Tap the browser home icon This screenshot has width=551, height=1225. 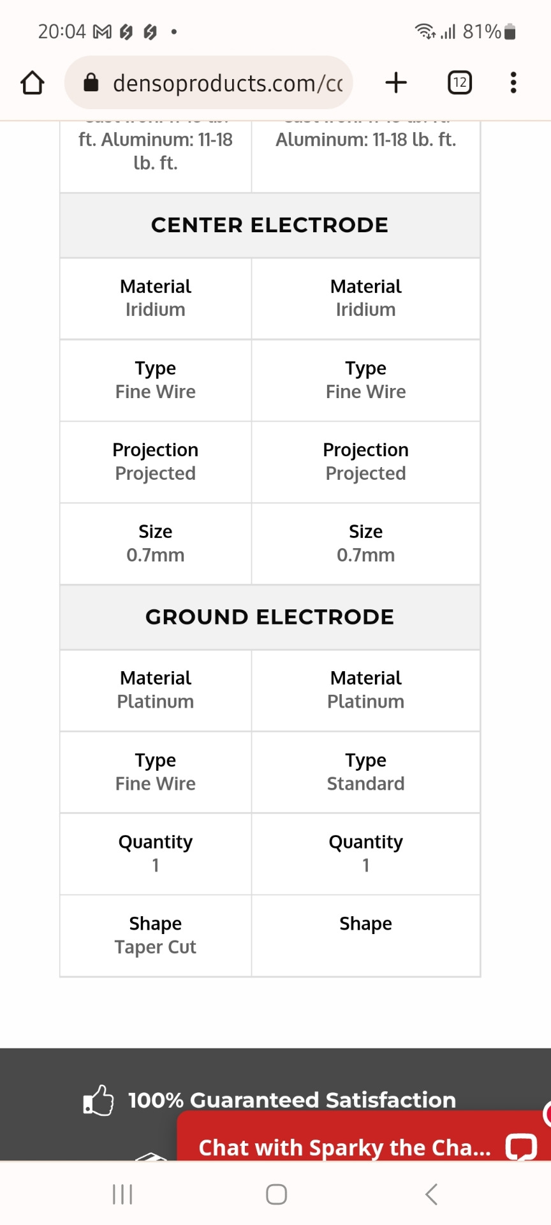coord(33,83)
